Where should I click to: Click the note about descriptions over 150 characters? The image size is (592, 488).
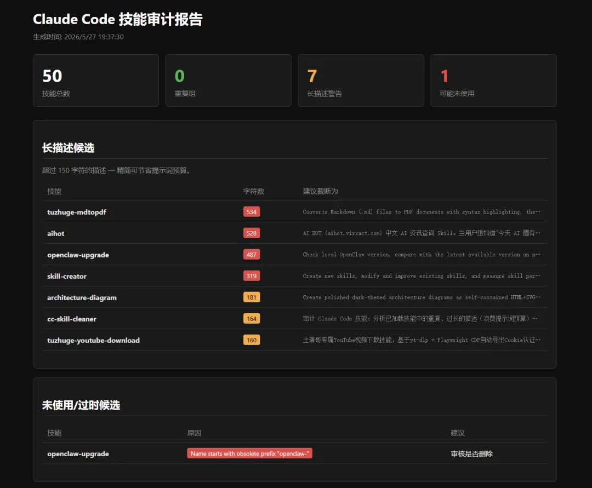[116, 170]
